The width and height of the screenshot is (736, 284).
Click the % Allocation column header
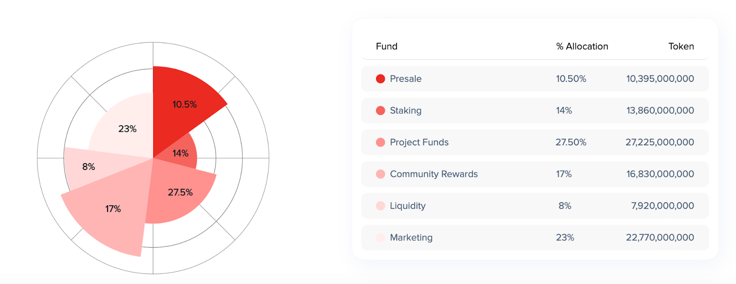582,46
